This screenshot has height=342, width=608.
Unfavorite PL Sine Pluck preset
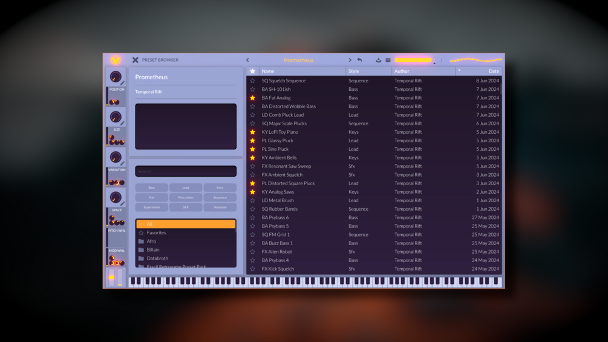point(252,149)
